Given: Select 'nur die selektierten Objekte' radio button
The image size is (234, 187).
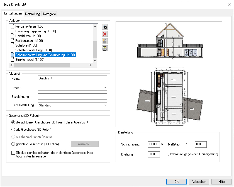Looking at the screenshot, I should point(13,137).
